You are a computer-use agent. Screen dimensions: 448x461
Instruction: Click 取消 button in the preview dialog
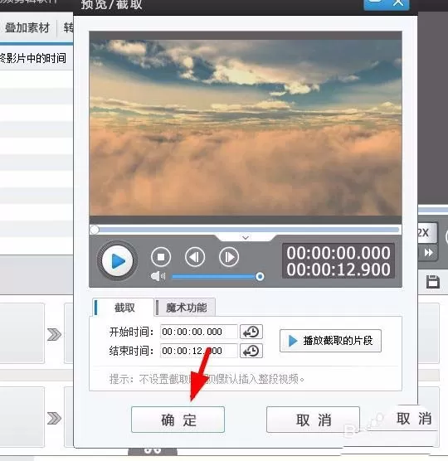[x=314, y=420]
